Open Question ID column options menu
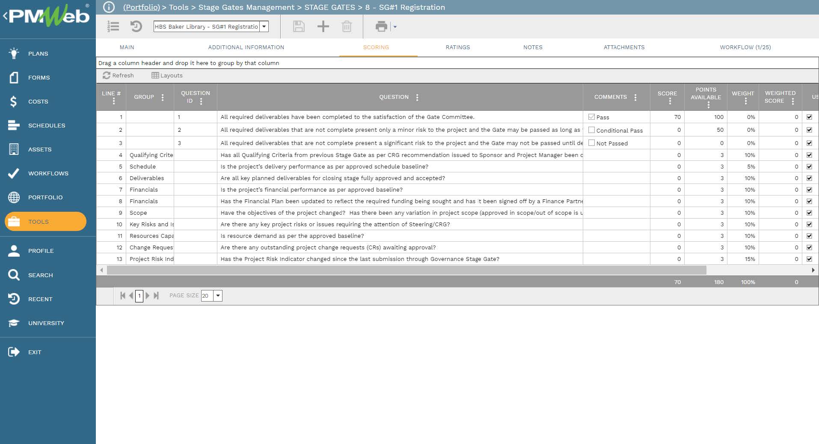819x444 pixels. click(x=201, y=101)
